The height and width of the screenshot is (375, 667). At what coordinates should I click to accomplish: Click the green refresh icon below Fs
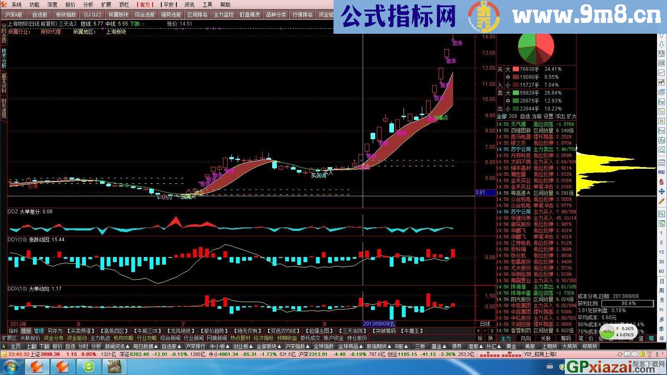(x=662, y=223)
